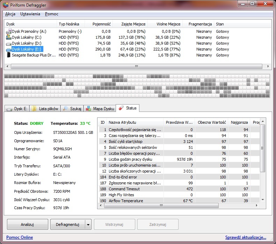This screenshot has height=244, width=276.
Task: Click the Defragmentuj button
Action: [67, 224]
